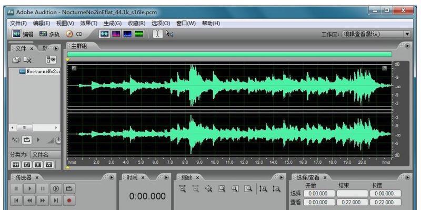Click Play to End circled button
The image size is (421, 210).
[56, 188]
